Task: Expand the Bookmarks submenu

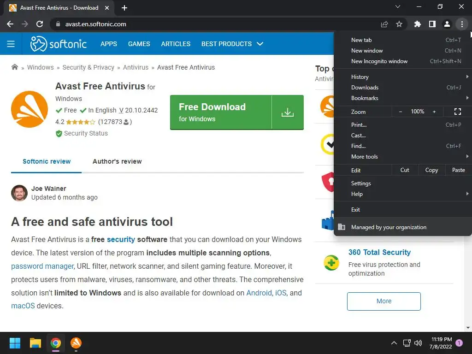Action: pos(403,98)
